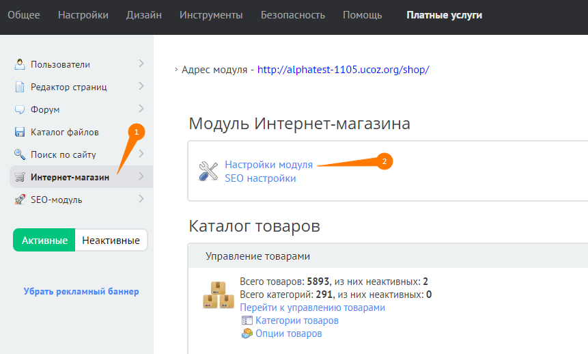Click the Users person icon in sidebar
The image size is (588, 354).
20,64
